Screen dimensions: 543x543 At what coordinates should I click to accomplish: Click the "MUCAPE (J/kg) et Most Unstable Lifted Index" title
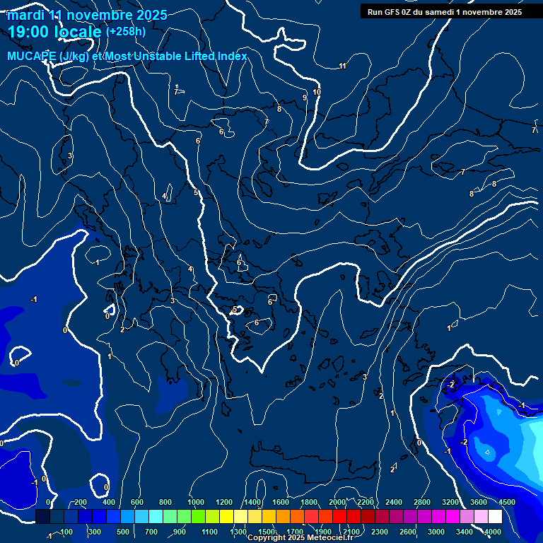[x=127, y=56]
